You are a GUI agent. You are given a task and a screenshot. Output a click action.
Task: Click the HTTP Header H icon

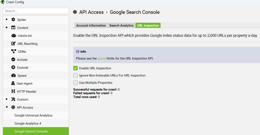(x=13, y=91)
